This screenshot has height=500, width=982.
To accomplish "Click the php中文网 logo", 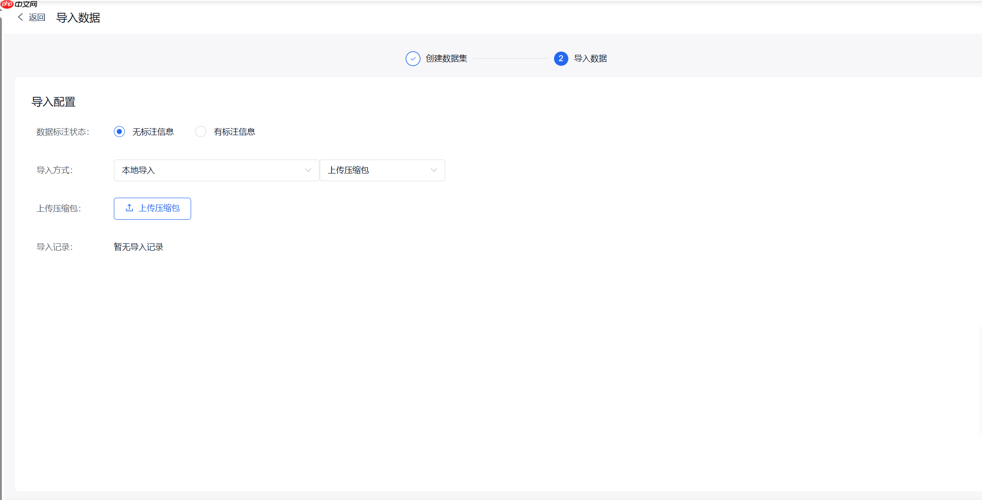I will click(19, 4).
